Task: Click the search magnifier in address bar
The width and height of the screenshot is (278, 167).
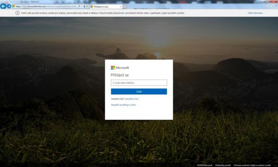Action: 79,7
